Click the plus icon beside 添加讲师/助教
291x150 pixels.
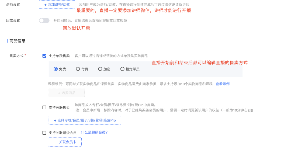pos(45,5)
